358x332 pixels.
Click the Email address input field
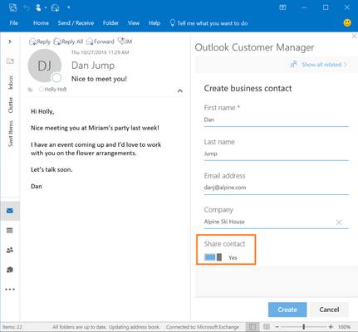277,188
